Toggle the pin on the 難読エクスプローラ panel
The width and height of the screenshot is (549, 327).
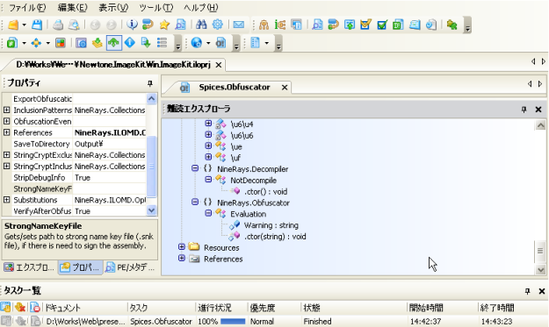pos(524,110)
